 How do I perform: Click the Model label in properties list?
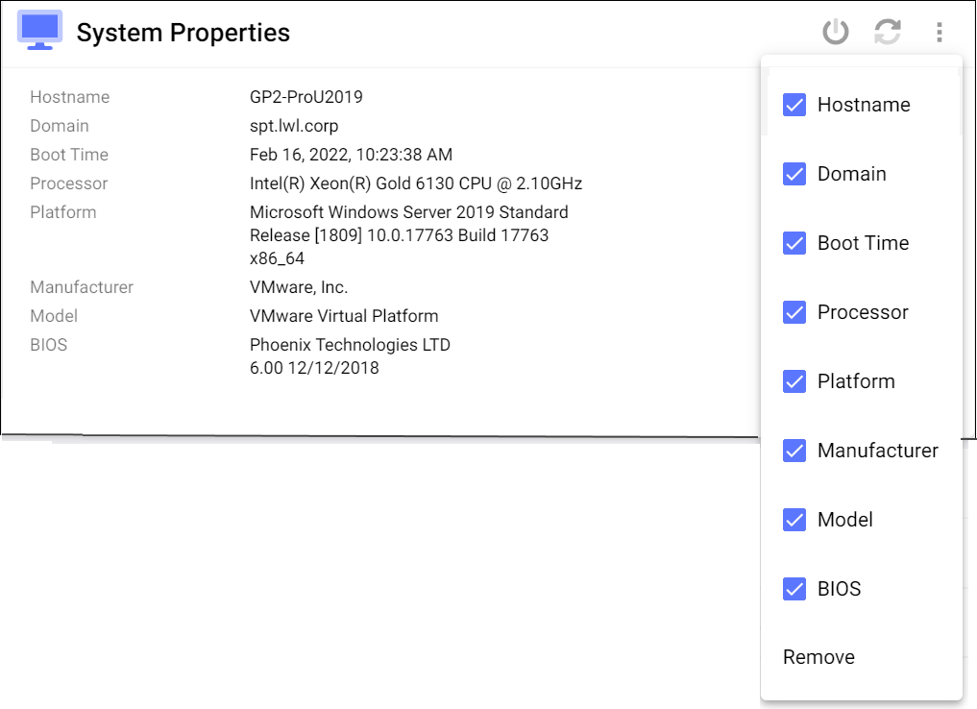54,316
